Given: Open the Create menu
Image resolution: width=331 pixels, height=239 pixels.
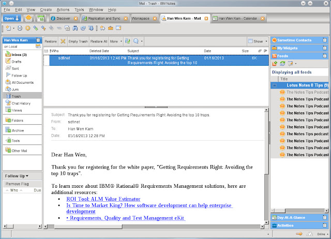Looking at the screenshot, I should (46, 10).
